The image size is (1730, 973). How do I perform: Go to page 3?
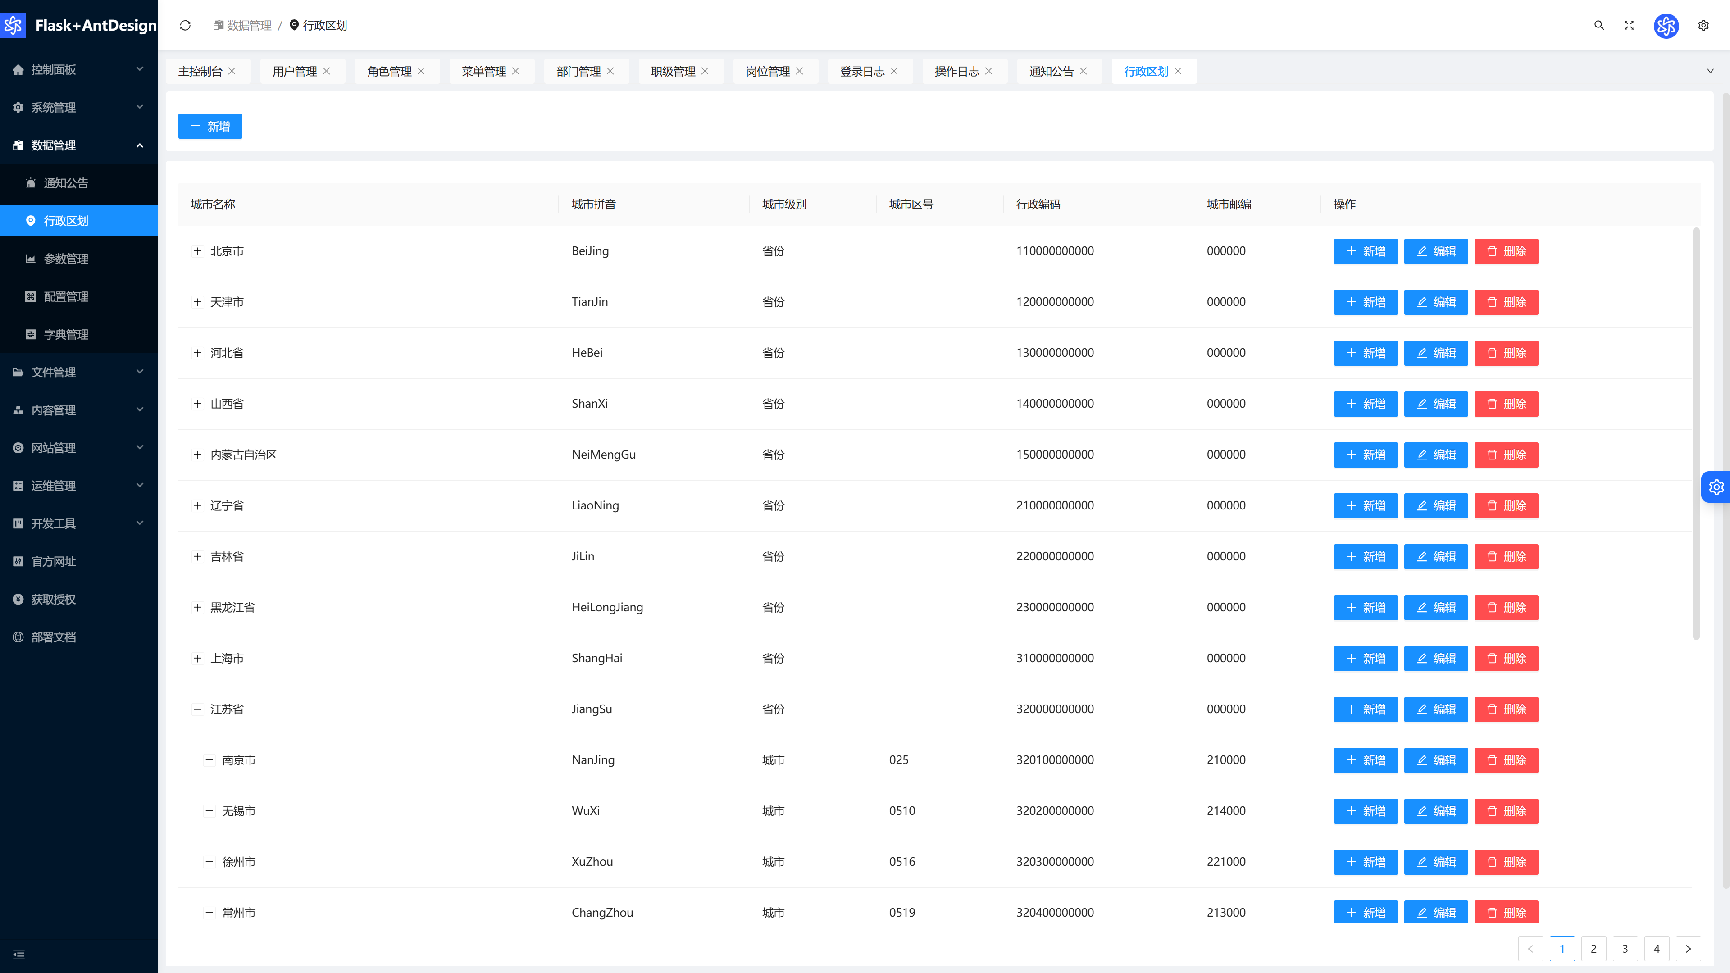[x=1625, y=949]
